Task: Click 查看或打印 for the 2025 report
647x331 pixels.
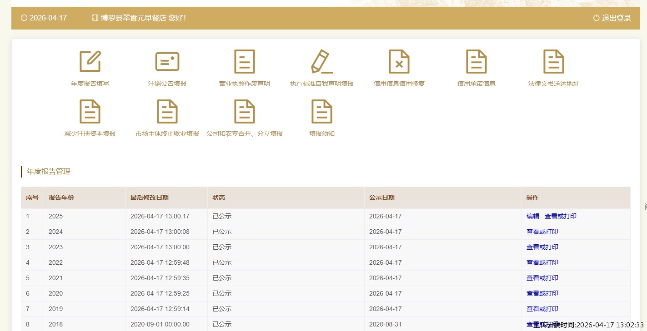Action: tap(561, 216)
